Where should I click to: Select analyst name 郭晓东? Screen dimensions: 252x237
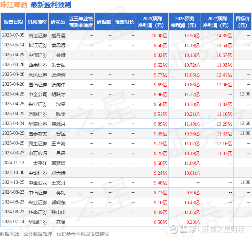59,202
